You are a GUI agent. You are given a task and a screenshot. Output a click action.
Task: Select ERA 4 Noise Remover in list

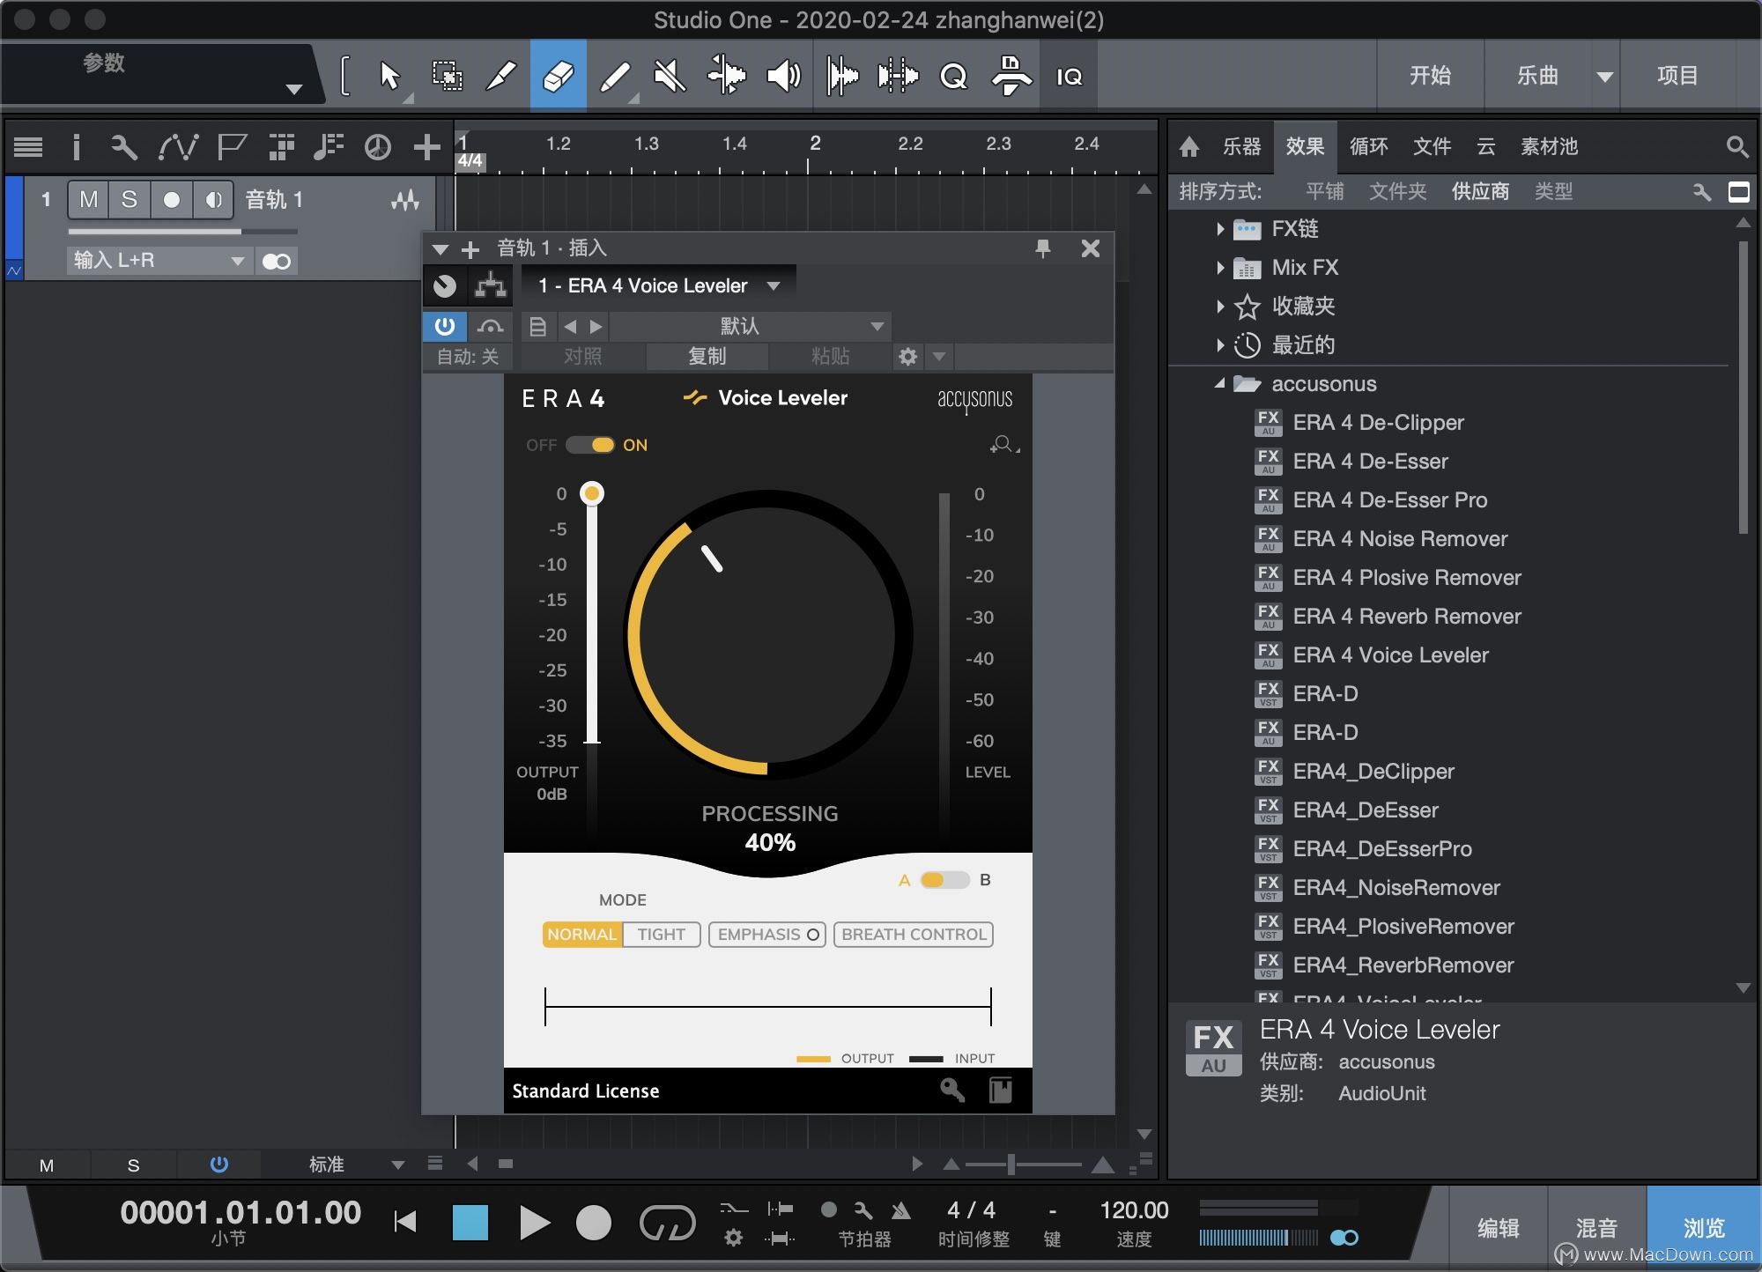pyautogui.click(x=1399, y=539)
